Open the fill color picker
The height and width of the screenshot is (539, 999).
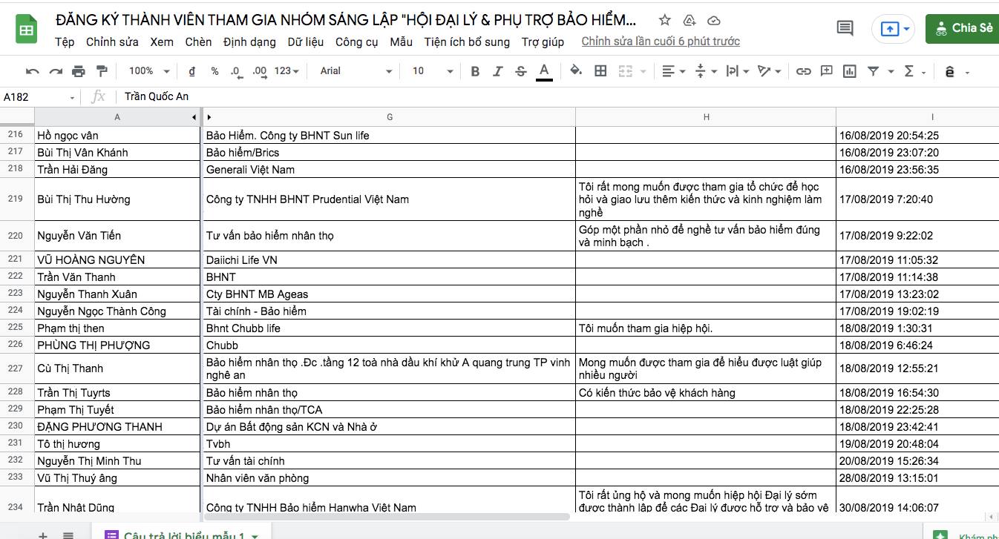click(575, 71)
